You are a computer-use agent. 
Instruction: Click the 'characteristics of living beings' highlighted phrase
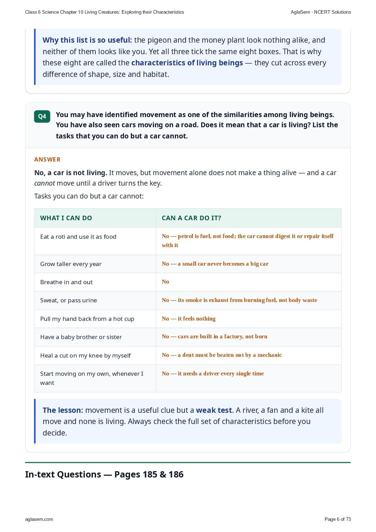pos(187,63)
